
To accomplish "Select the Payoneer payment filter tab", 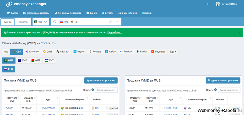I will point(158,51).
